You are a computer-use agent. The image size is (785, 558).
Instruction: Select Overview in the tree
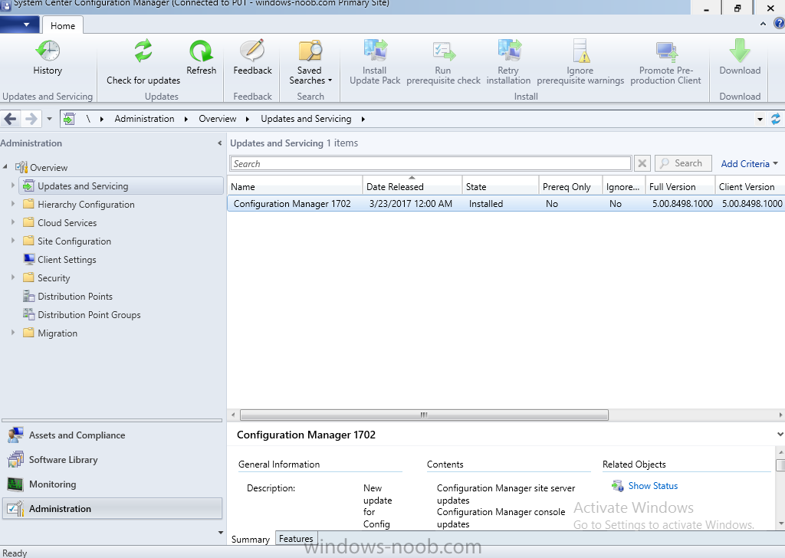48,168
